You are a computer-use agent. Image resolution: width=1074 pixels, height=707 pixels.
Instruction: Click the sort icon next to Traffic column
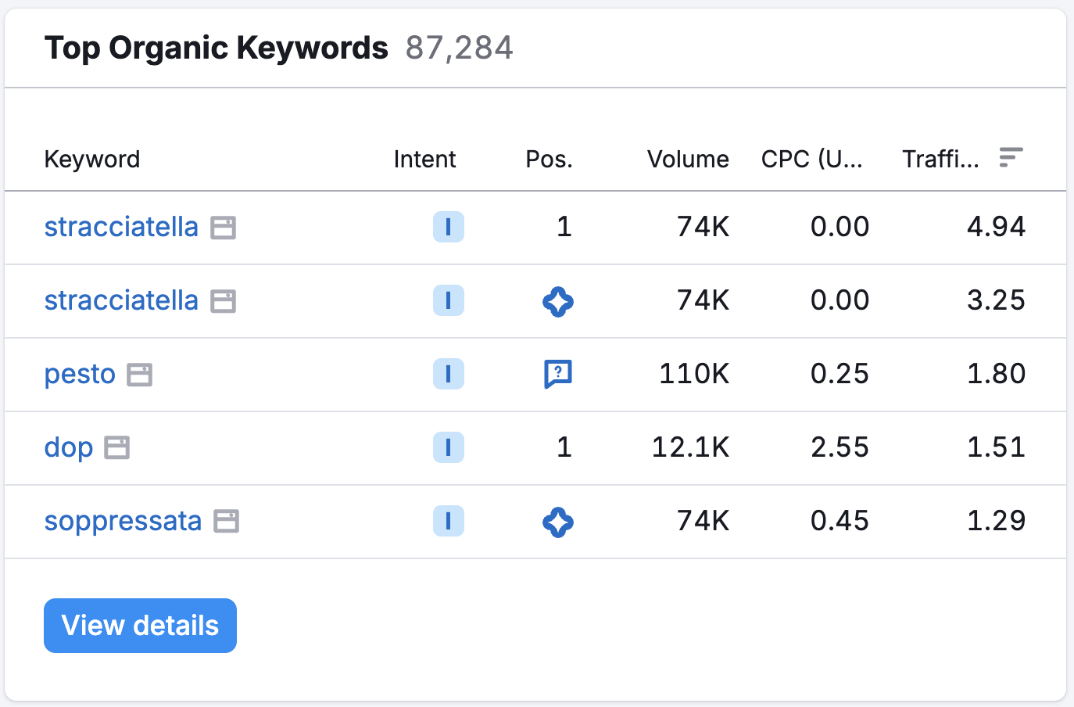(x=1011, y=158)
